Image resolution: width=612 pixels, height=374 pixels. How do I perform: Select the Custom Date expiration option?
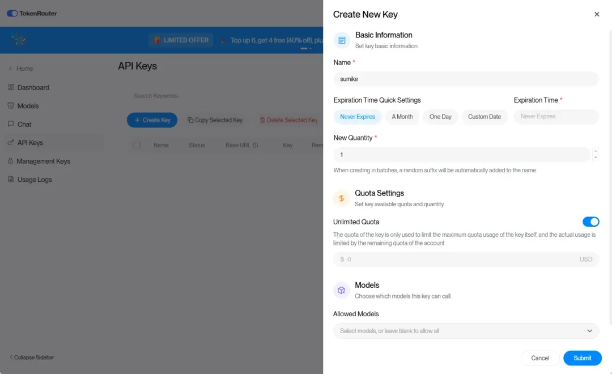(484, 117)
